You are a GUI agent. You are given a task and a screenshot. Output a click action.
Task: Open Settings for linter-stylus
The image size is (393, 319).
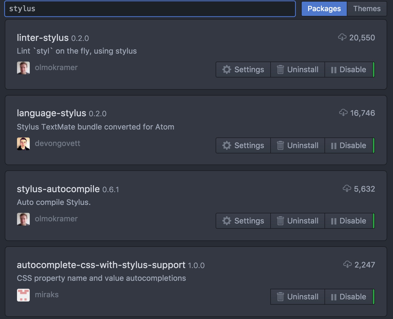coord(243,70)
